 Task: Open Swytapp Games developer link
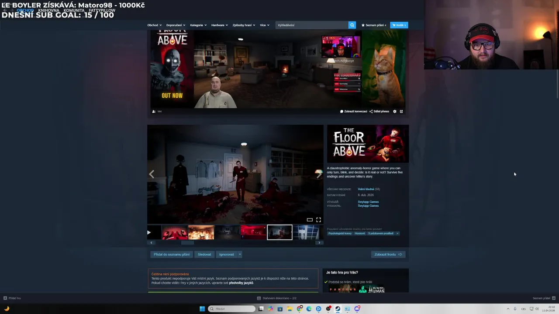[368, 202]
